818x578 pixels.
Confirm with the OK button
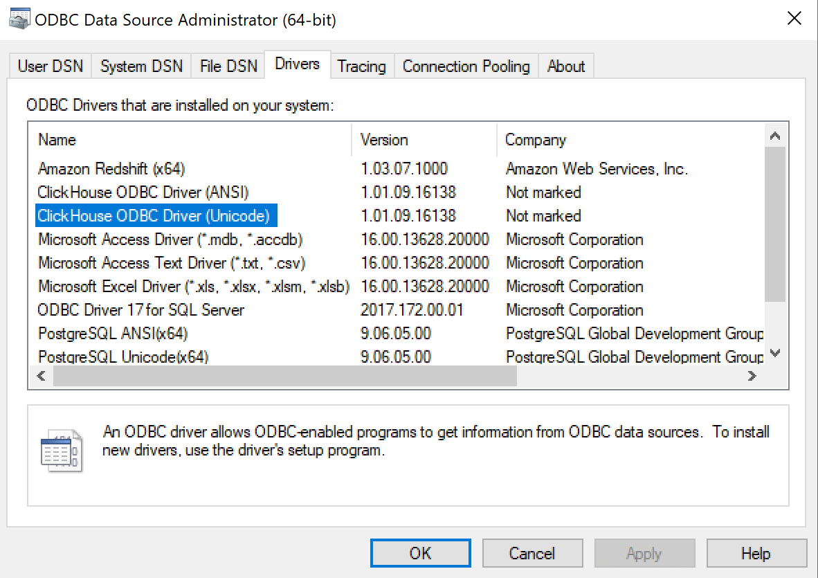(421, 553)
